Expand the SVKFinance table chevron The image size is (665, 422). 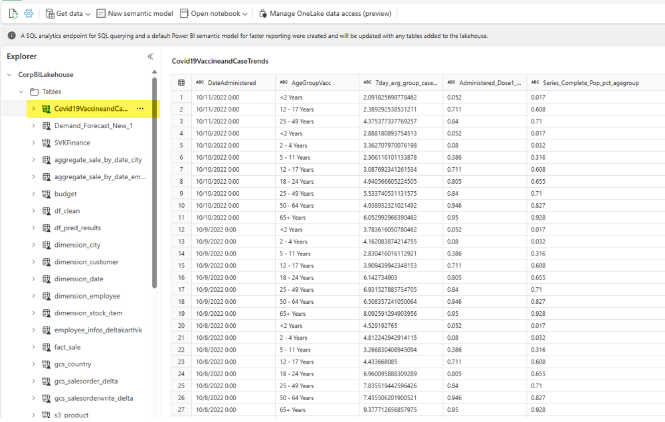click(33, 143)
